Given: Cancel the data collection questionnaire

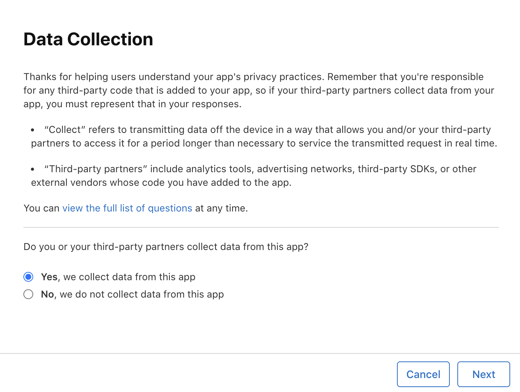Looking at the screenshot, I should [423, 374].
